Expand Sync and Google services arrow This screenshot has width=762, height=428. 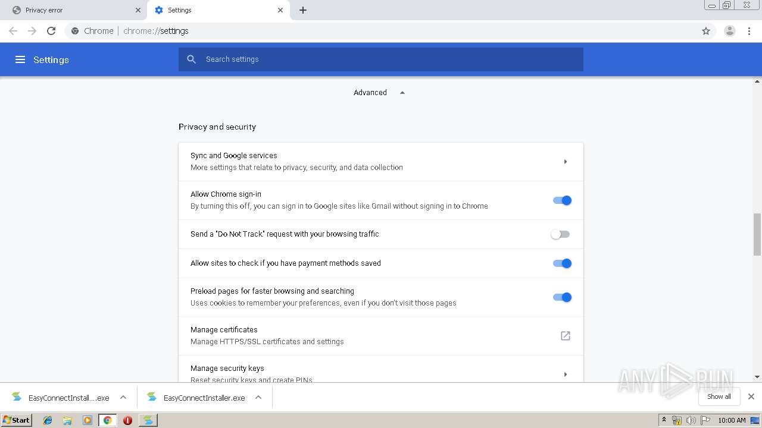click(x=565, y=162)
